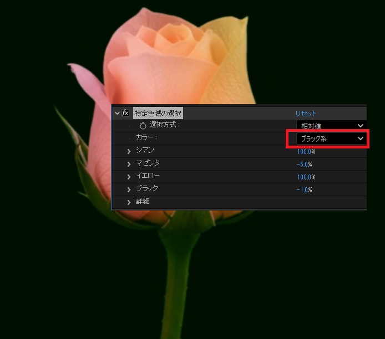Expand the 詳細 section
The image size is (385, 339).
[129, 202]
